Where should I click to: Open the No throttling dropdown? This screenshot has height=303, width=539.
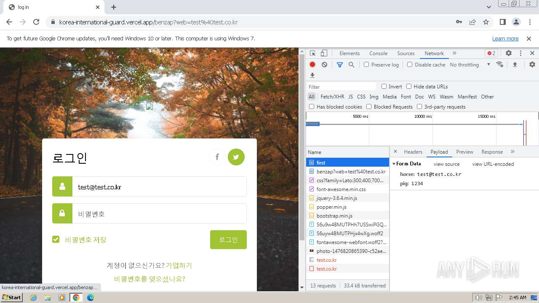pos(470,64)
